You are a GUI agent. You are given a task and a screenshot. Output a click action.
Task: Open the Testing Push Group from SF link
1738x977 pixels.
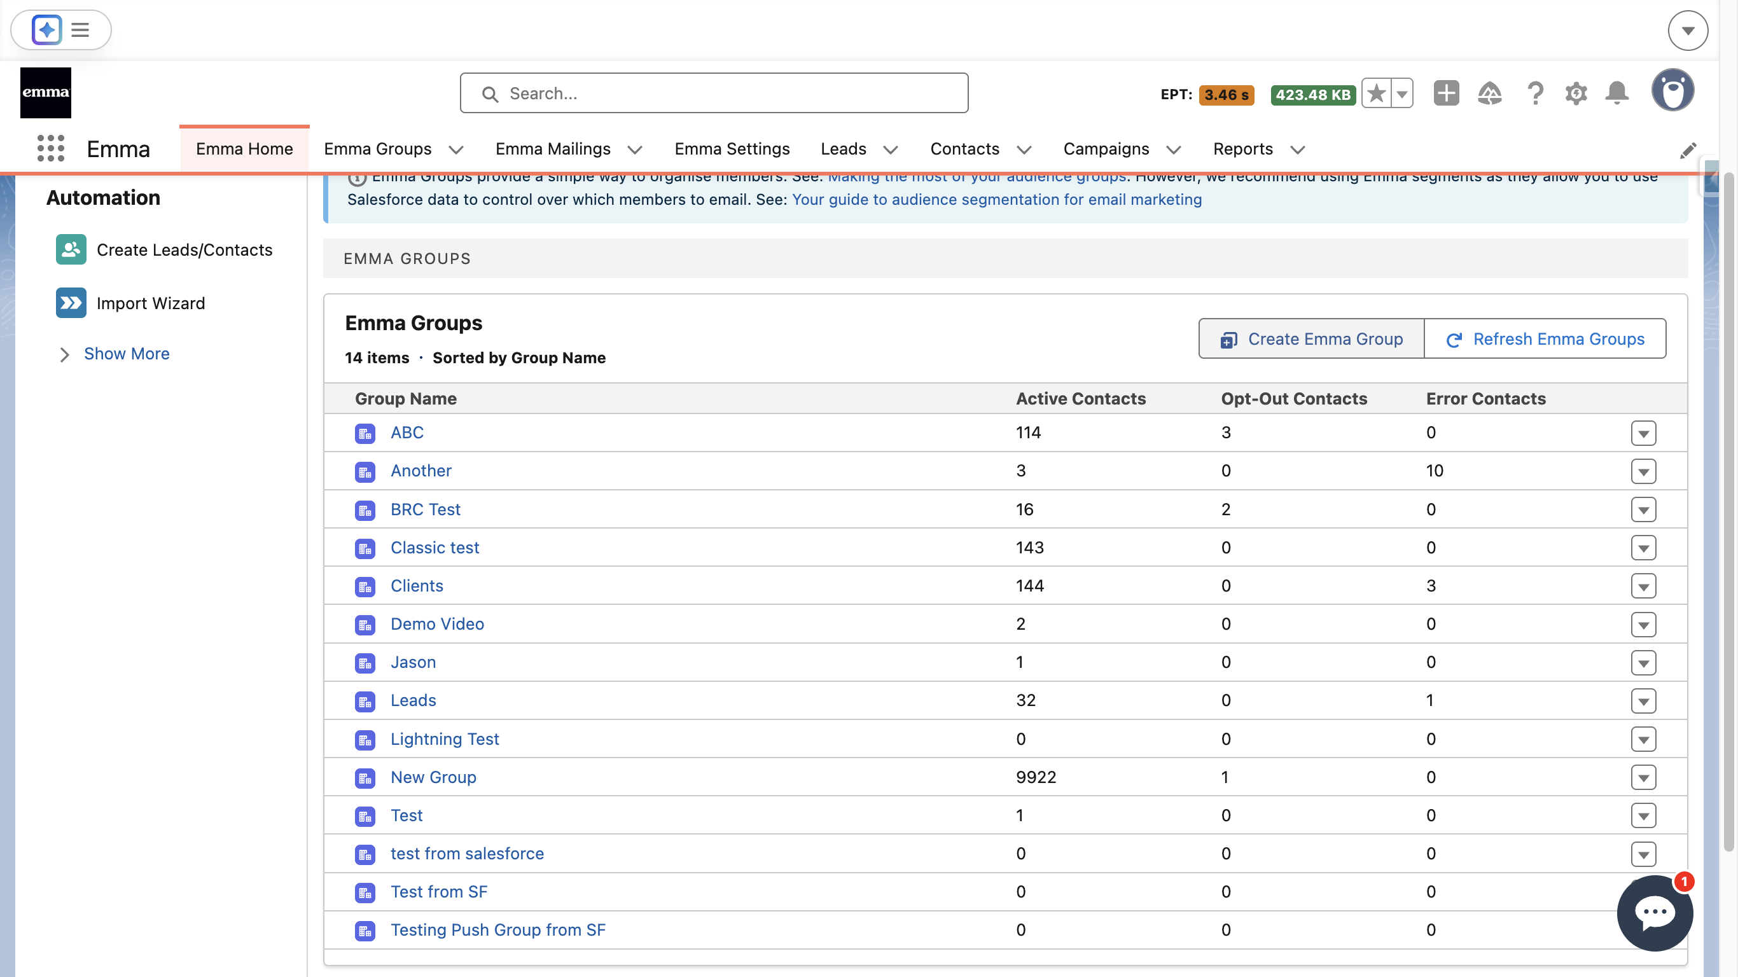[x=498, y=930]
